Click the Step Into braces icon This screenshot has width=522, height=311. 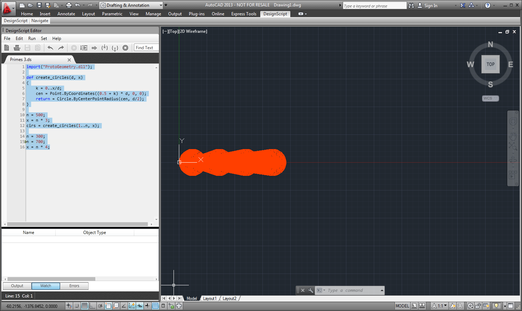tap(105, 48)
